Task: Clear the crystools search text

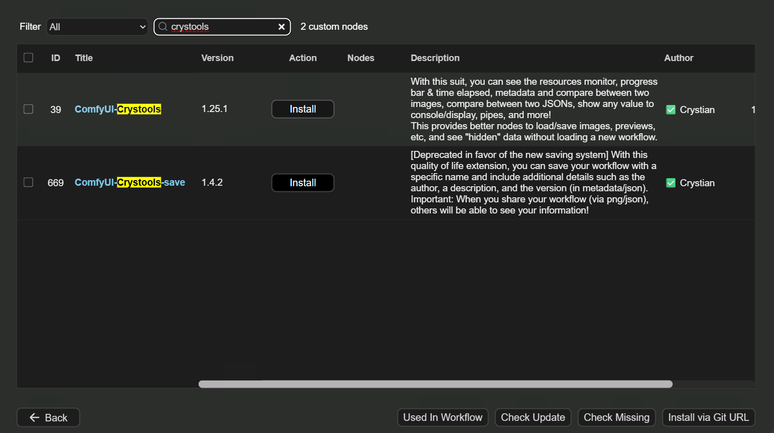Action: coord(282,27)
